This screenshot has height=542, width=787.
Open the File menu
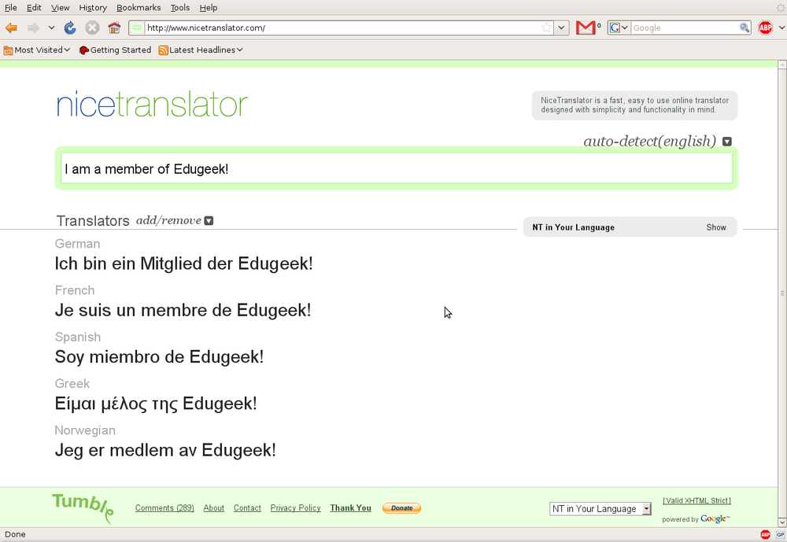pyautogui.click(x=10, y=8)
